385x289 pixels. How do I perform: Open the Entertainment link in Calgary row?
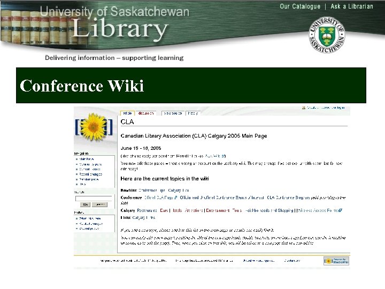pyautogui.click(x=218, y=210)
